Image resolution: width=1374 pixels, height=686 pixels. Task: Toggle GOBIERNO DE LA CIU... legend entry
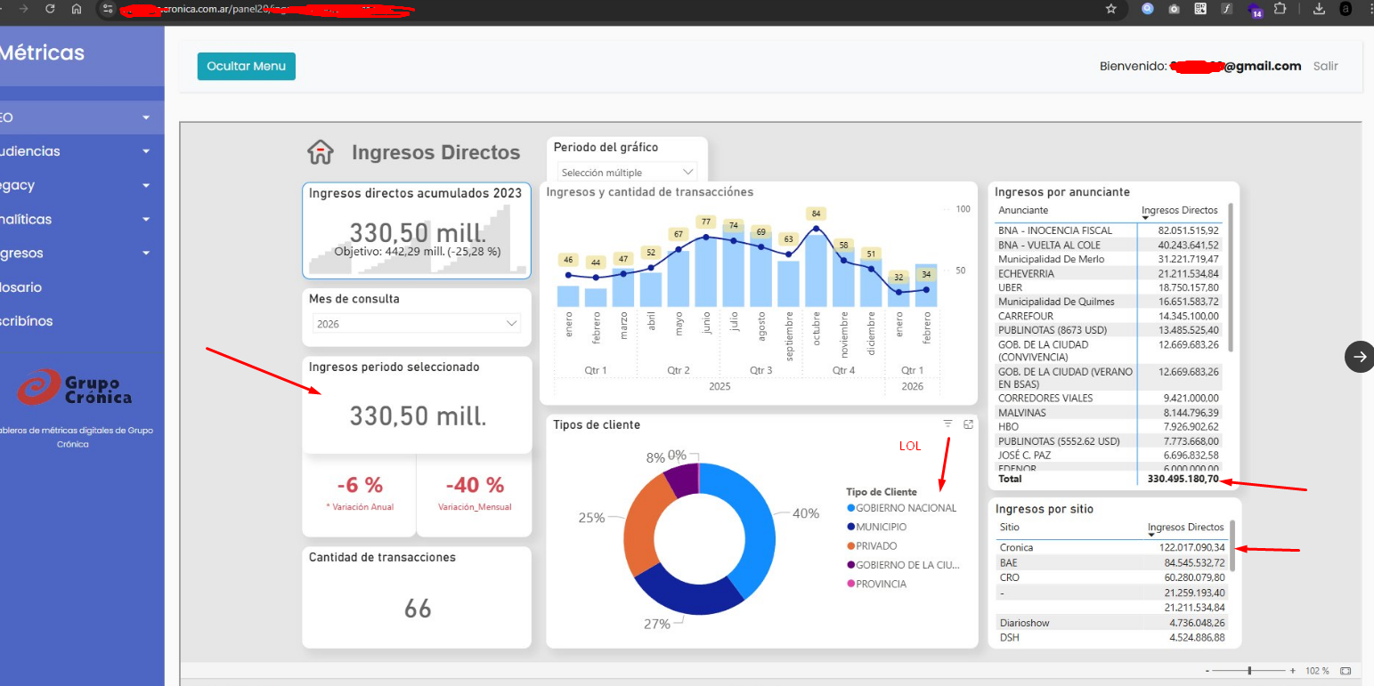(903, 565)
